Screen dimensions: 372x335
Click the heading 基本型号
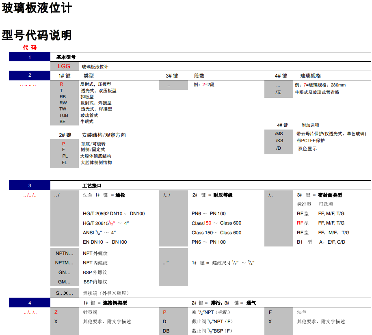click(66, 57)
